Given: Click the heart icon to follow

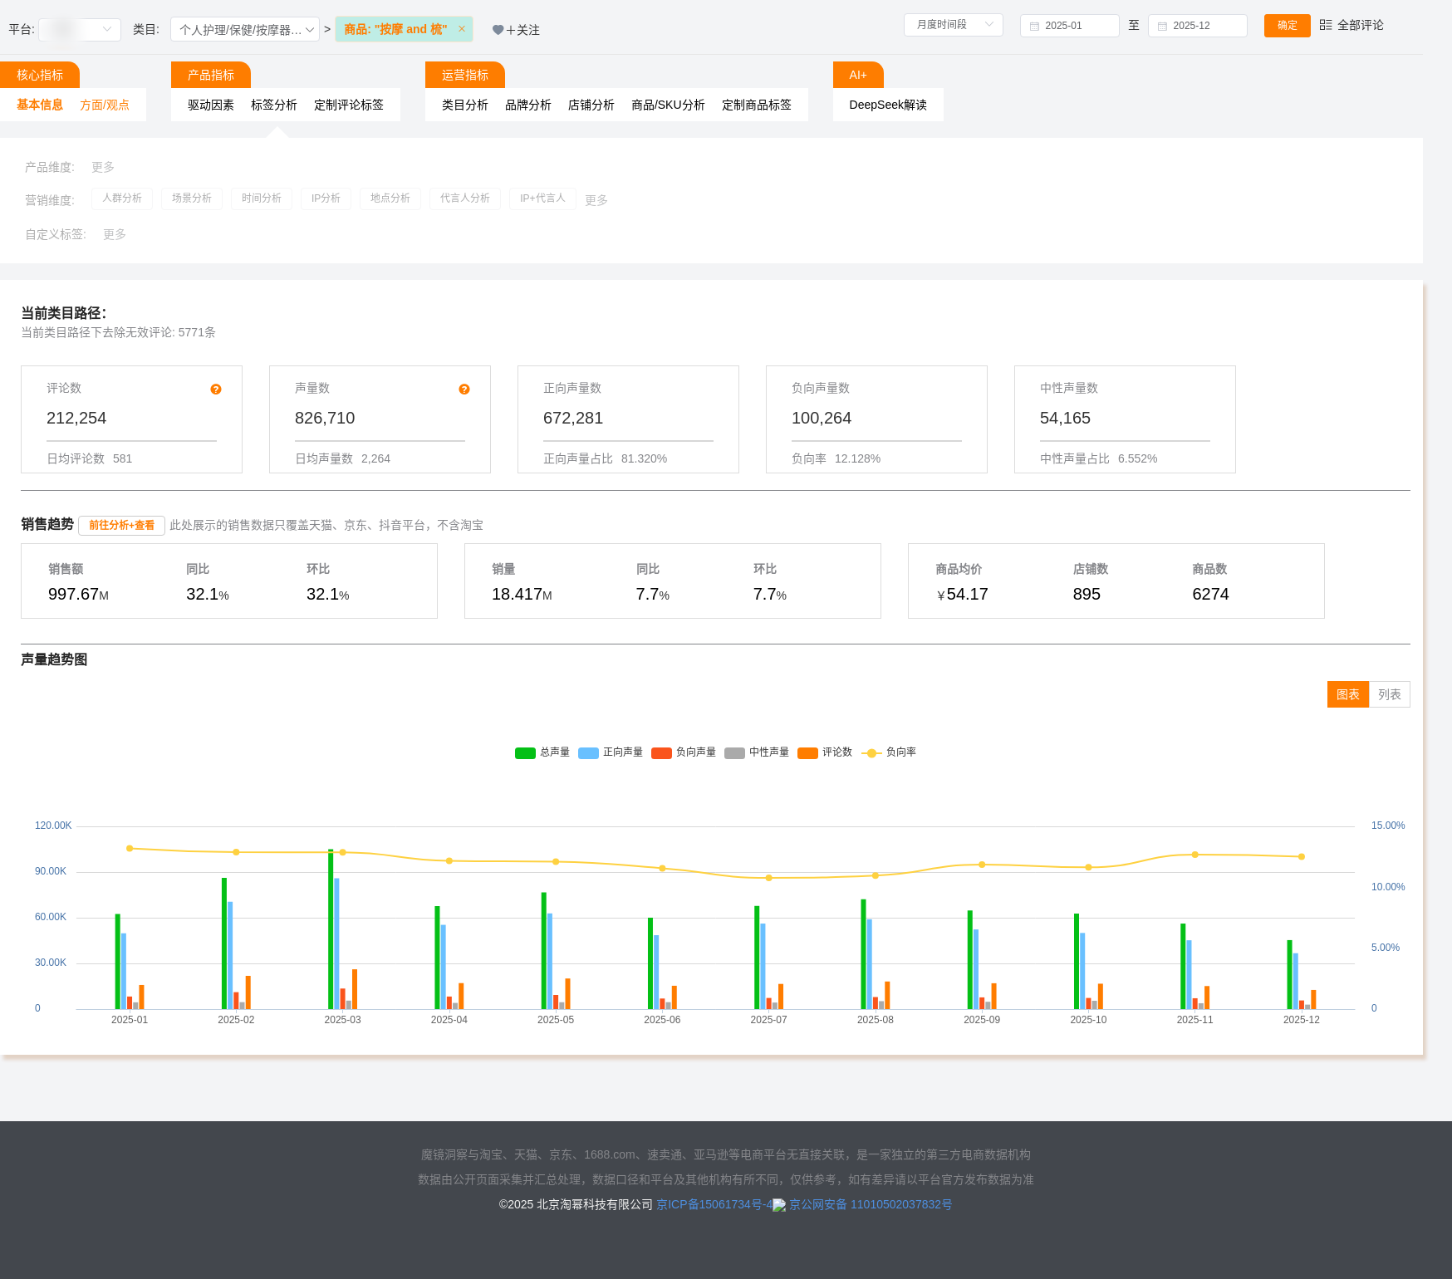Looking at the screenshot, I should coord(498,30).
